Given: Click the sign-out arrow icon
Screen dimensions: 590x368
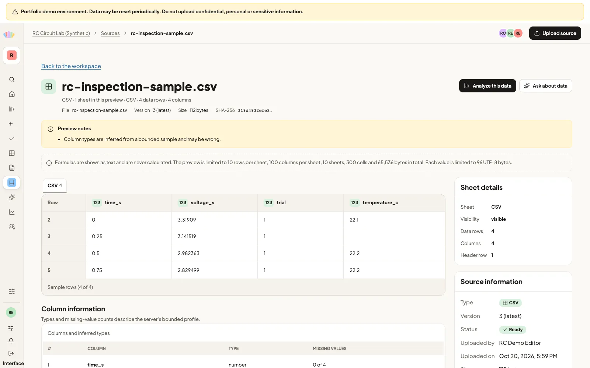Looking at the screenshot, I should (x=11, y=353).
